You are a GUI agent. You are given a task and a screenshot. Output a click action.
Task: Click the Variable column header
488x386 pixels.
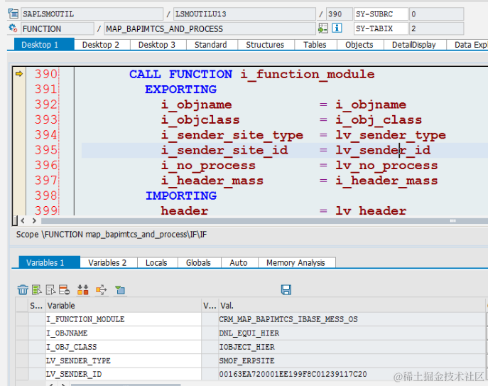[x=124, y=306]
